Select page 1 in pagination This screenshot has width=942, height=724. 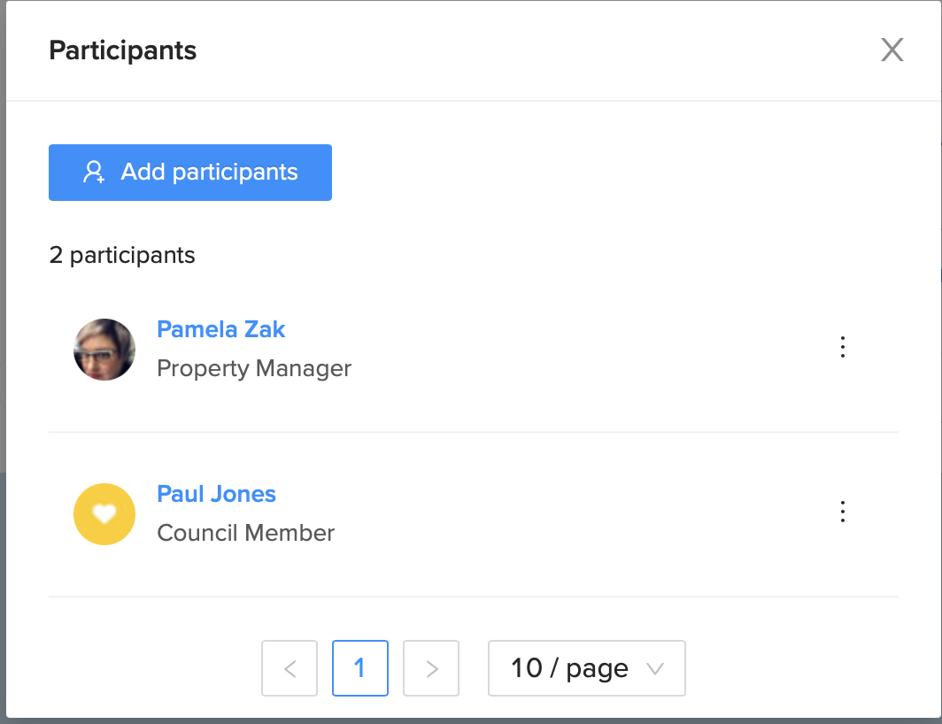pos(359,668)
